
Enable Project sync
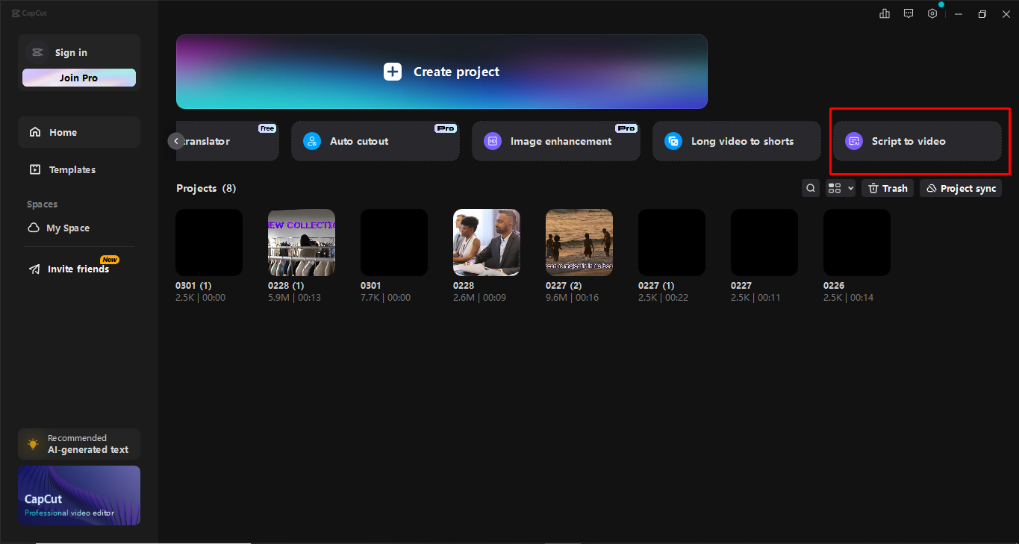point(960,187)
